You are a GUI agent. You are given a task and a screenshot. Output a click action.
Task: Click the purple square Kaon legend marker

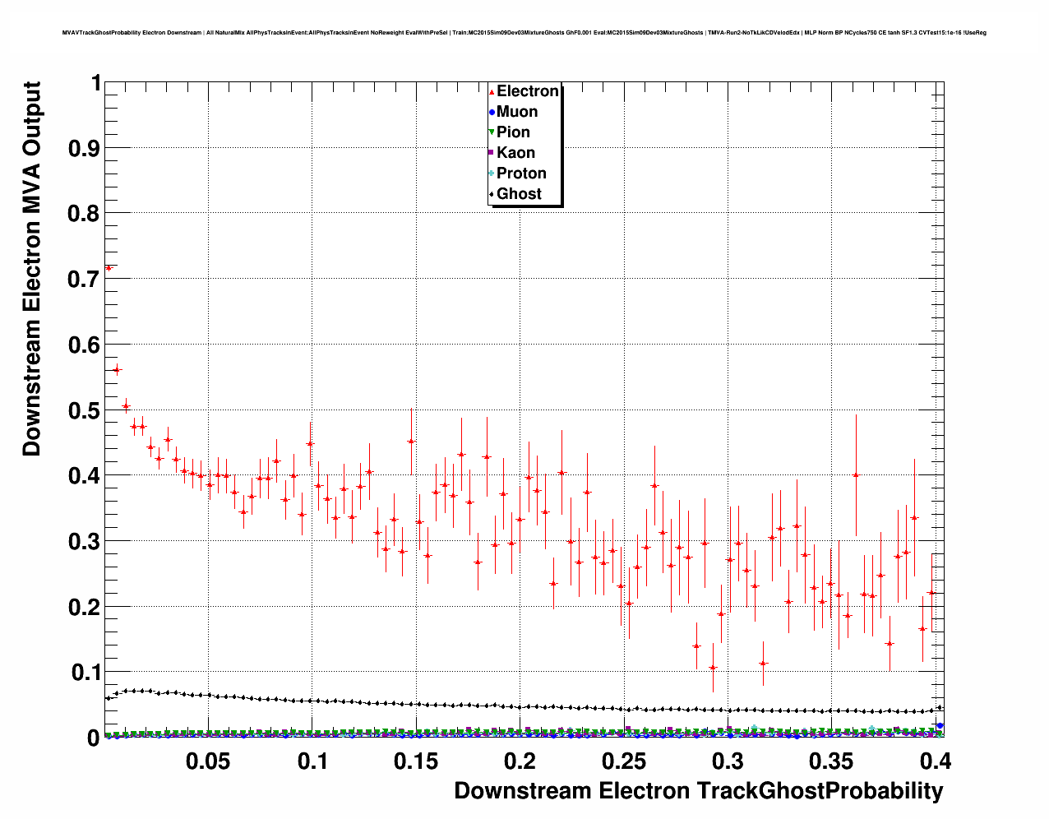click(492, 153)
